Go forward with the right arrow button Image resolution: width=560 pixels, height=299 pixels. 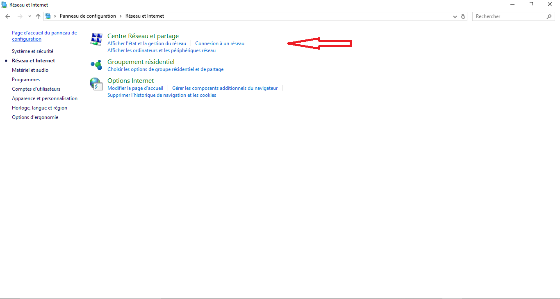tap(20, 16)
